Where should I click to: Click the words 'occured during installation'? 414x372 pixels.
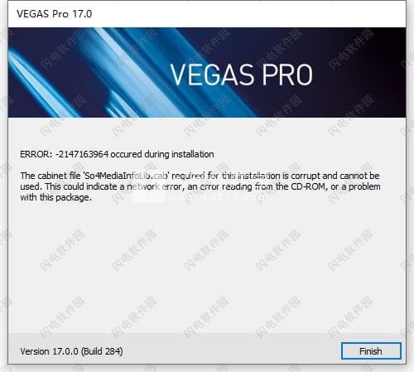point(162,154)
